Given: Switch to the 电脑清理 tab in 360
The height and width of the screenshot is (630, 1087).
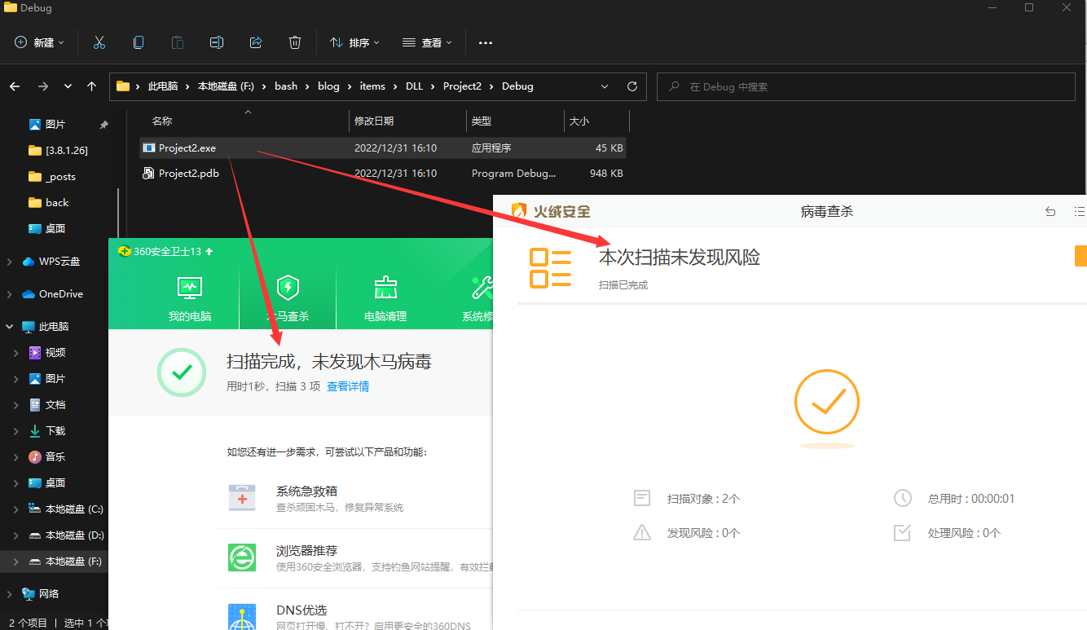Looking at the screenshot, I should [385, 297].
